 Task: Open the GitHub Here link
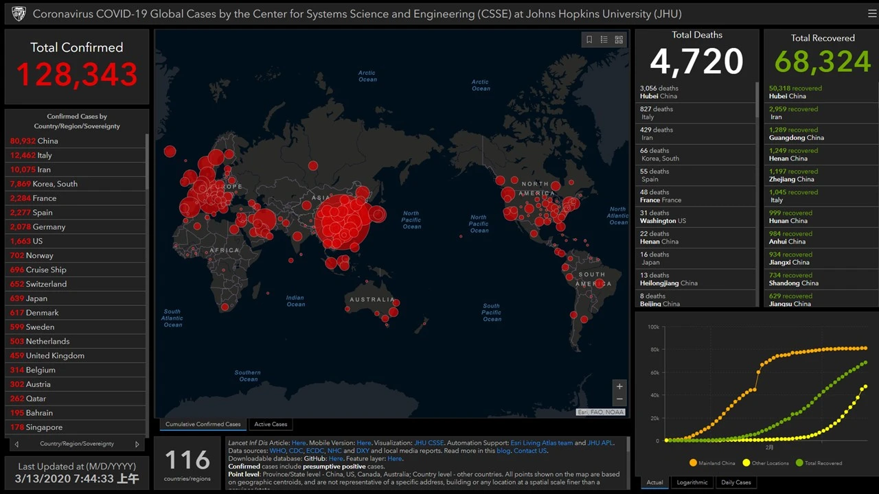coord(335,458)
